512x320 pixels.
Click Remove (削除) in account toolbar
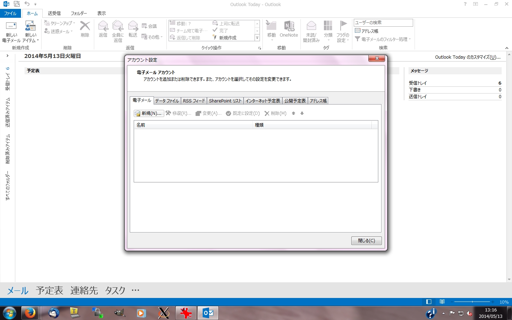pos(276,113)
